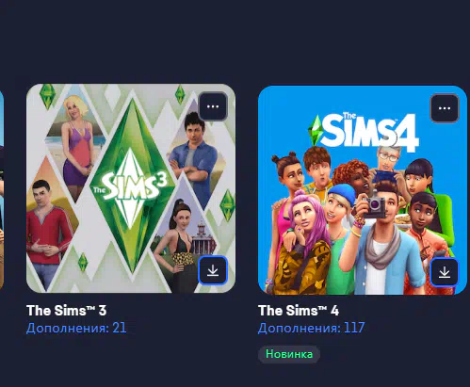Open the three-dots menu on The Sims 4
The image size is (470, 387).
coord(445,108)
